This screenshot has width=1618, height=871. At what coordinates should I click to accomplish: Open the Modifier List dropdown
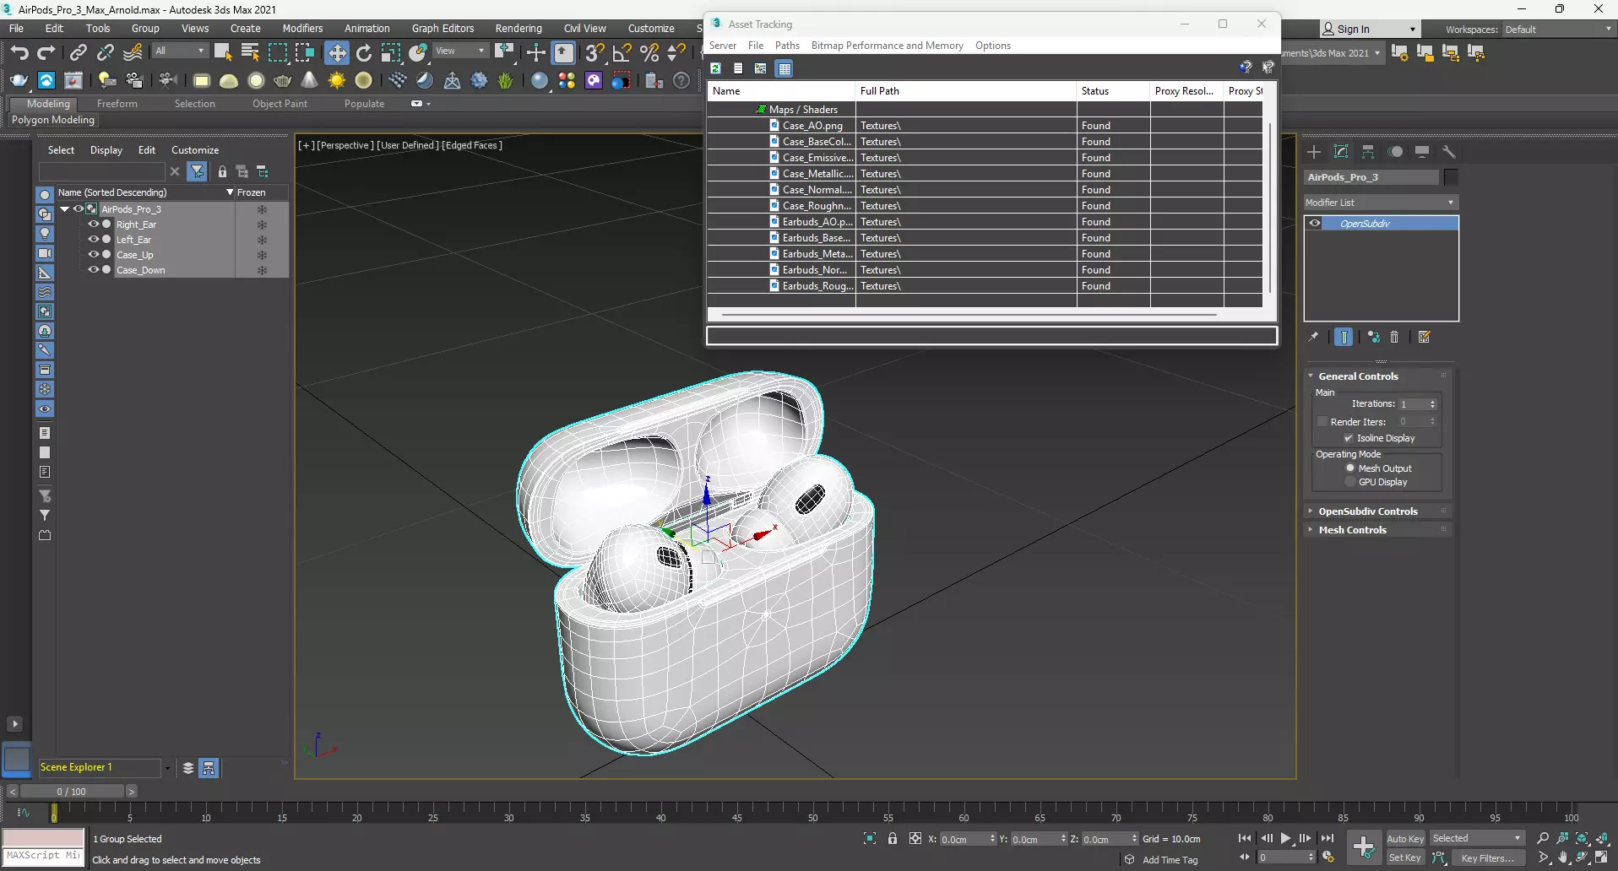pyautogui.click(x=1381, y=203)
